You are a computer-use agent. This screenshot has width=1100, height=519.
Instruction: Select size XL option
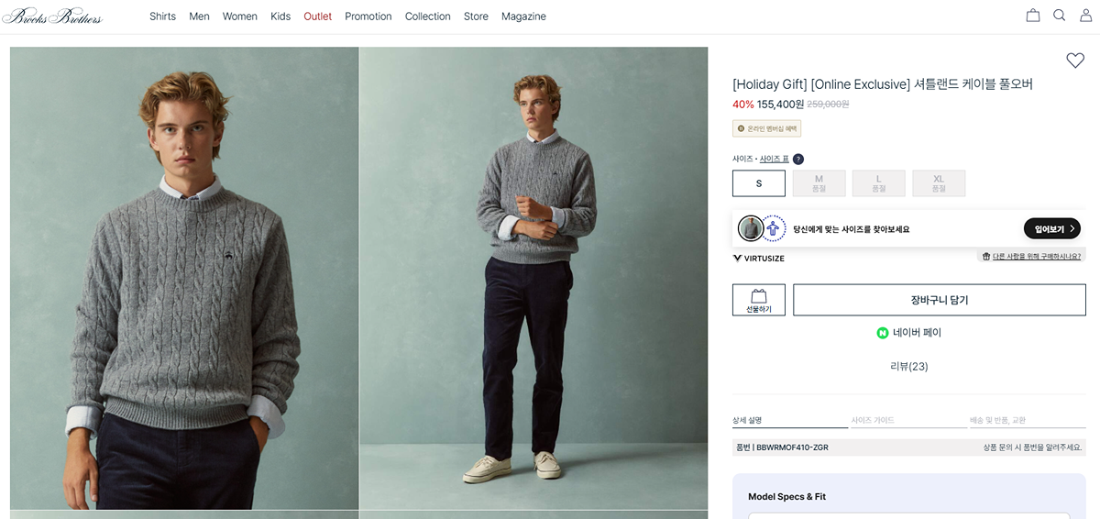[x=939, y=183]
